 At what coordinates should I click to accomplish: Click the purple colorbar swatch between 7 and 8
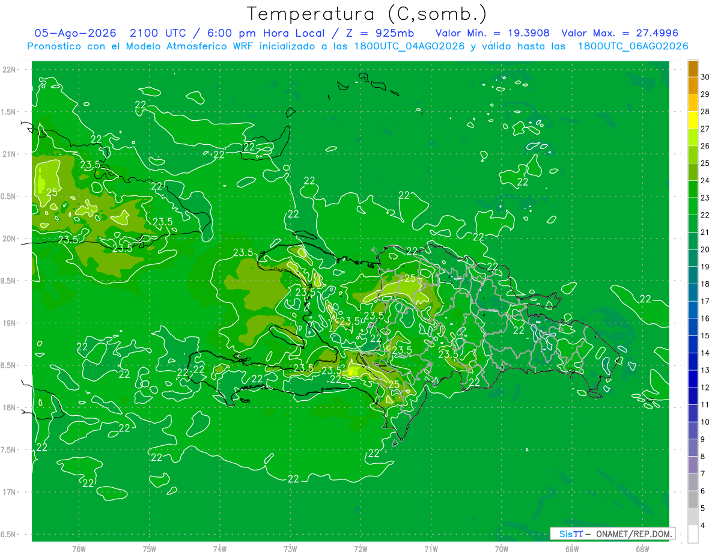click(x=693, y=466)
